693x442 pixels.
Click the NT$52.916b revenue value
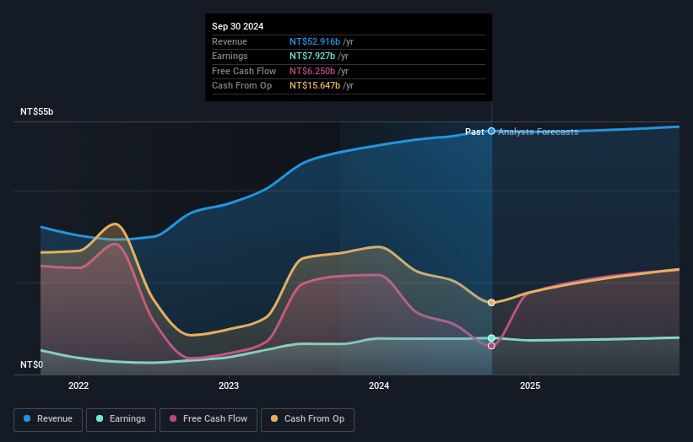pyautogui.click(x=315, y=41)
